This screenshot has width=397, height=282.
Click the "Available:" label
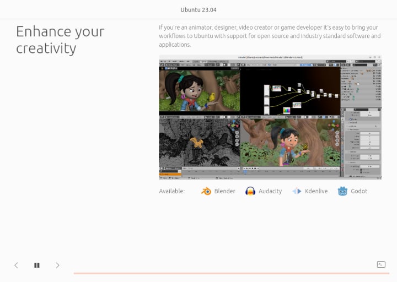(172, 191)
